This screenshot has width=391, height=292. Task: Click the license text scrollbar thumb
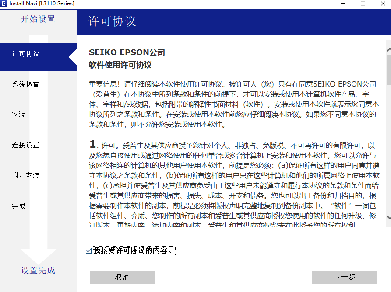tap(389, 70)
